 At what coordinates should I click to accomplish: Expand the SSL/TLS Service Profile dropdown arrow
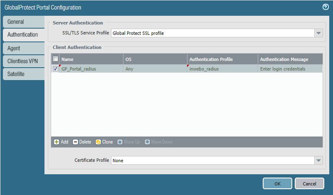[318, 33]
